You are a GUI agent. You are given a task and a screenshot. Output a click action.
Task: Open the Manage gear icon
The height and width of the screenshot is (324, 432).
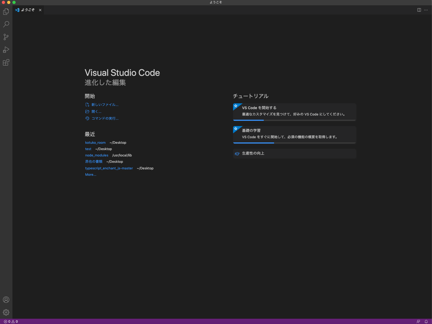pyautogui.click(x=6, y=312)
